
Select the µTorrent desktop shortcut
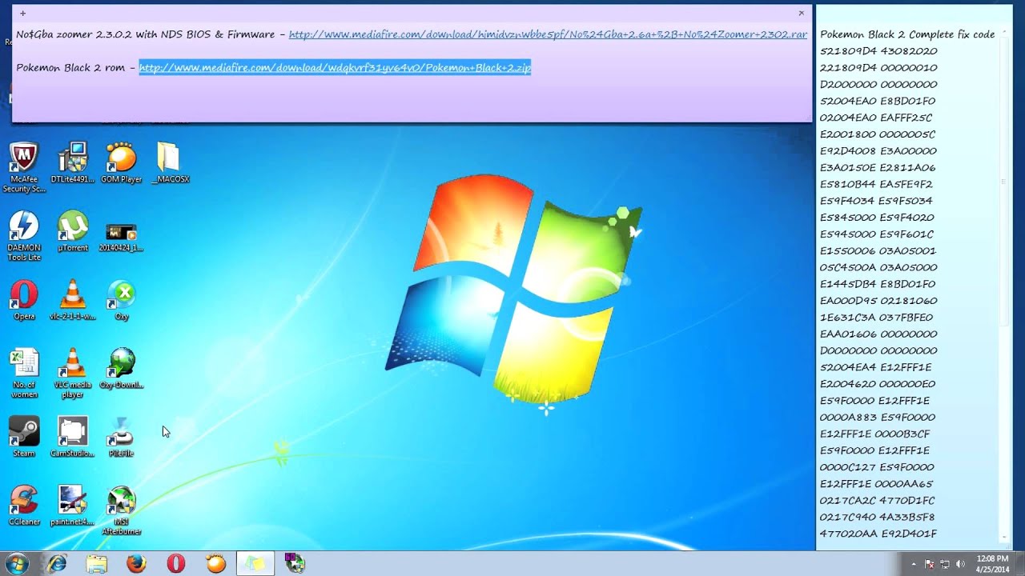(73, 232)
